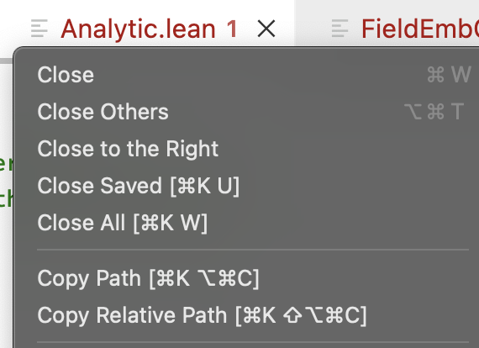Click the FieldEmb tab's file icon
The width and height of the screenshot is (479, 348).
[340, 29]
